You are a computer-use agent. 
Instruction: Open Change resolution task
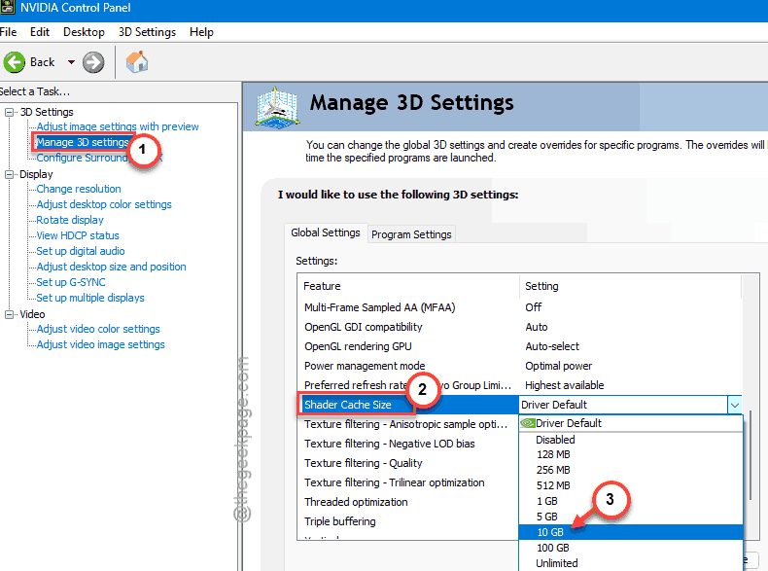click(x=79, y=189)
